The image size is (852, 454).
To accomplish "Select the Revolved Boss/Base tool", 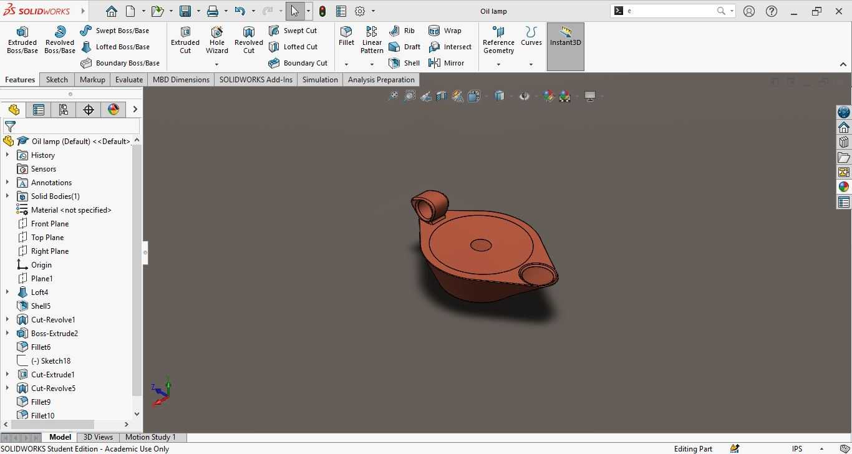I will pos(60,40).
